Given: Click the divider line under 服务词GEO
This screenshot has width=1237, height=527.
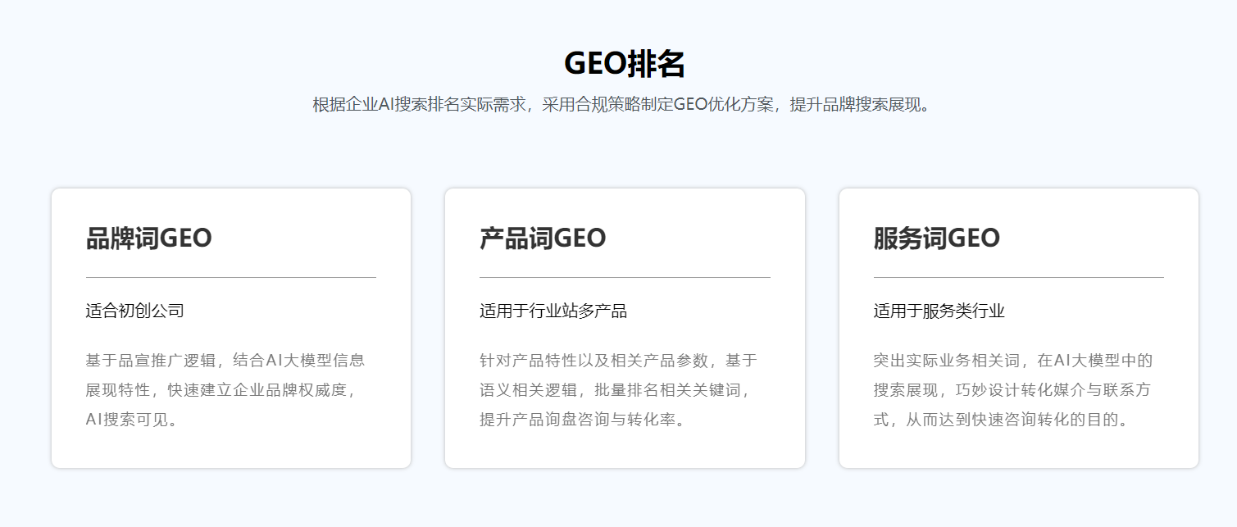Looking at the screenshot, I should [x=1018, y=278].
